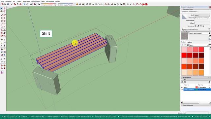
Task: Pick the light pink swatch in first row
Action: [x=184, y=50]
